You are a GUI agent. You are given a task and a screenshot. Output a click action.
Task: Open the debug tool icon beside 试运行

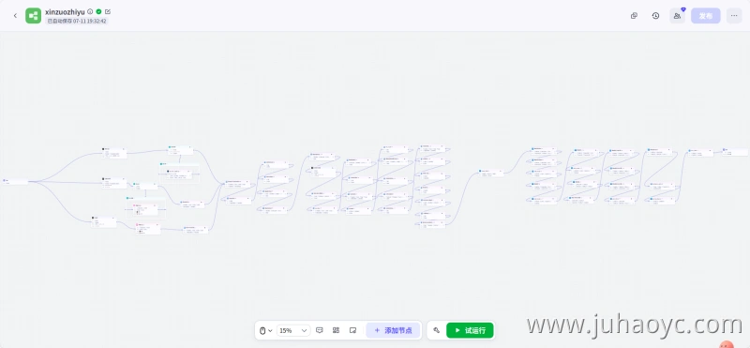[436, 330]
